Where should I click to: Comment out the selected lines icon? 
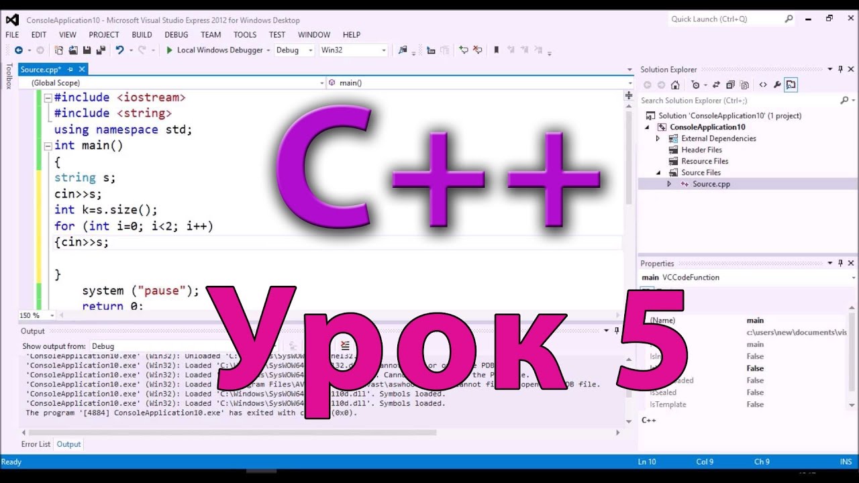click(x=463, y=50)
